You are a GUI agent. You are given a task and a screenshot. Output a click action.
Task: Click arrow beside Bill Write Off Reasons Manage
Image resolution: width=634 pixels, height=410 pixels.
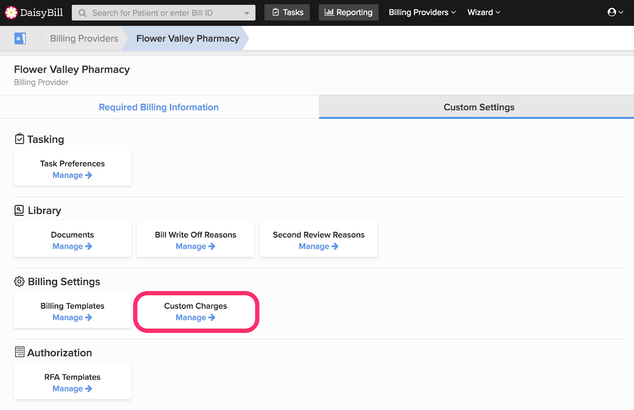point(212,246)
